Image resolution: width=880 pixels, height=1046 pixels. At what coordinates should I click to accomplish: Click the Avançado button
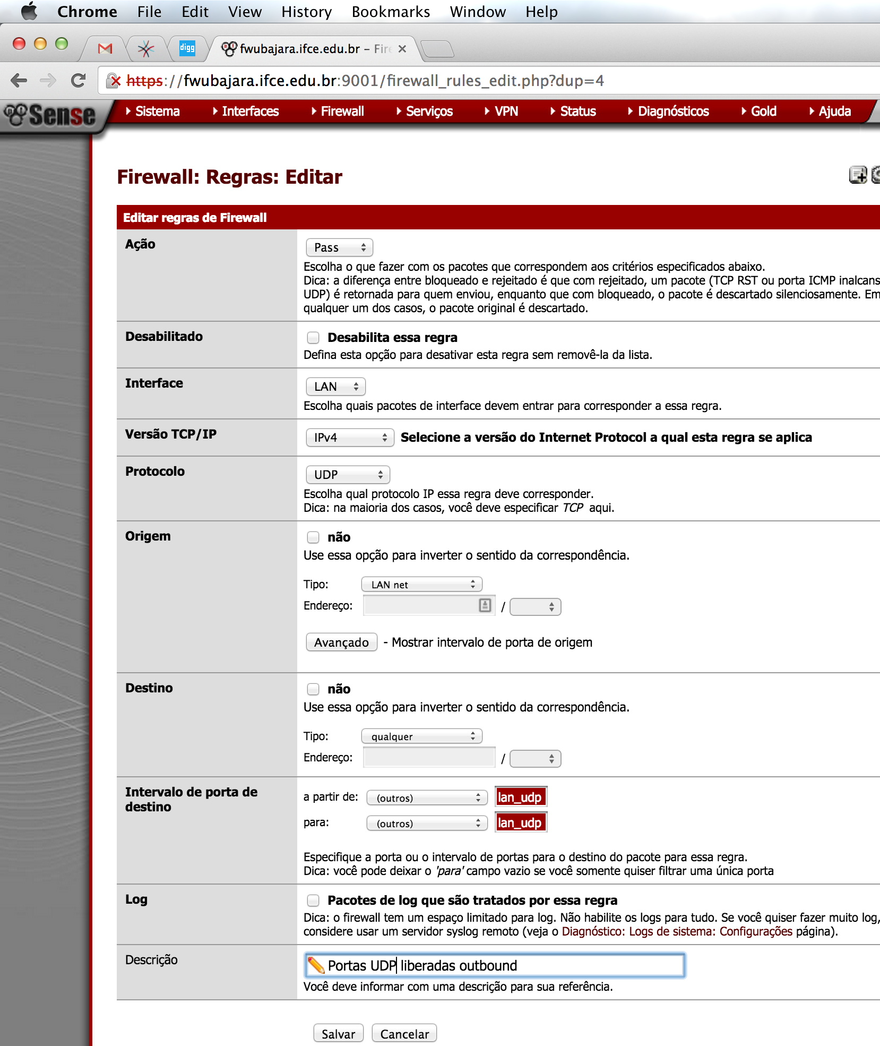341,642
